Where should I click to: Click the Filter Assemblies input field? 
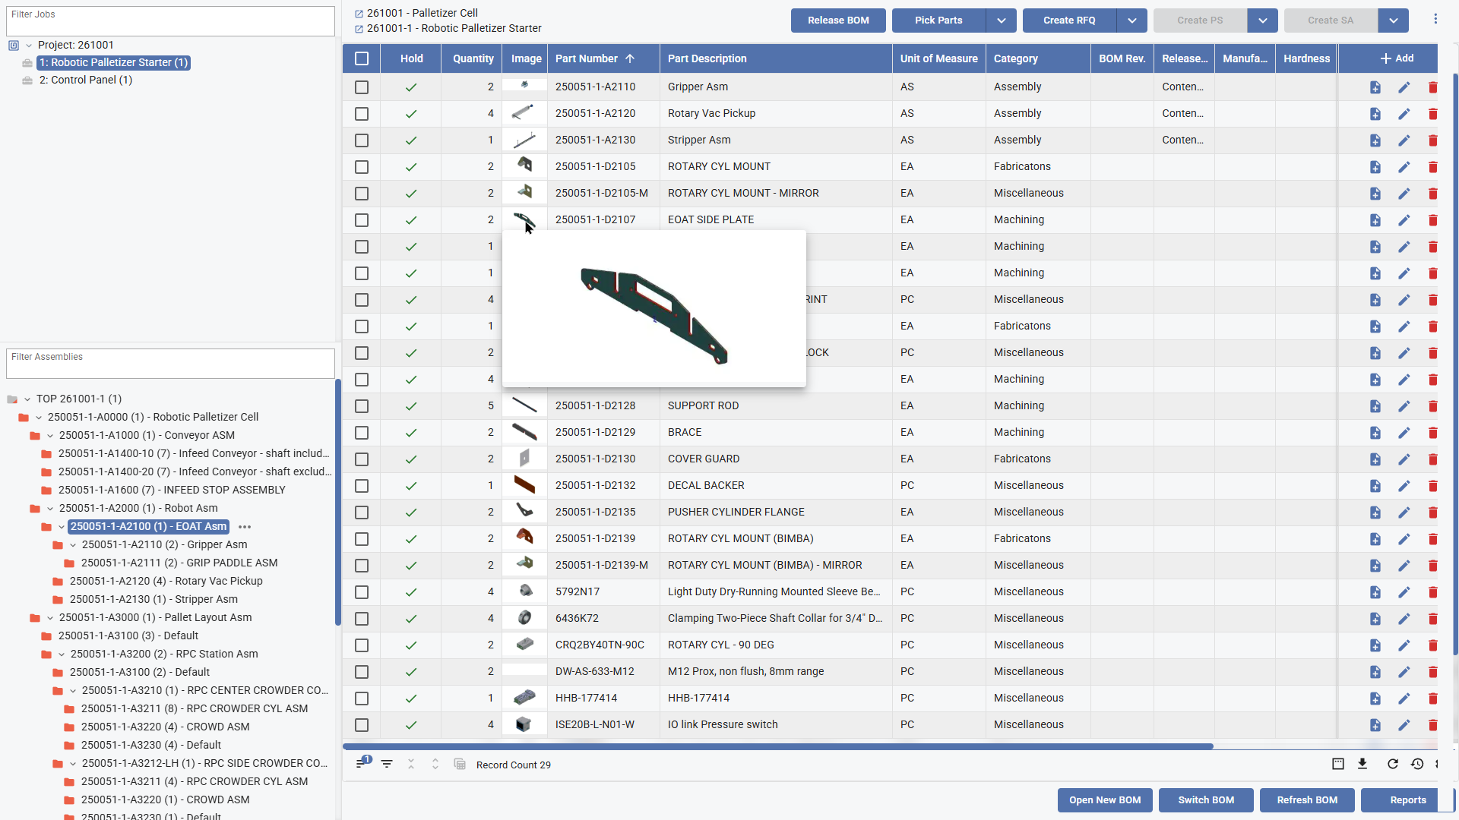point(170,364)
